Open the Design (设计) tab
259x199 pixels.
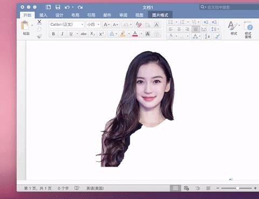pos(59,15)
